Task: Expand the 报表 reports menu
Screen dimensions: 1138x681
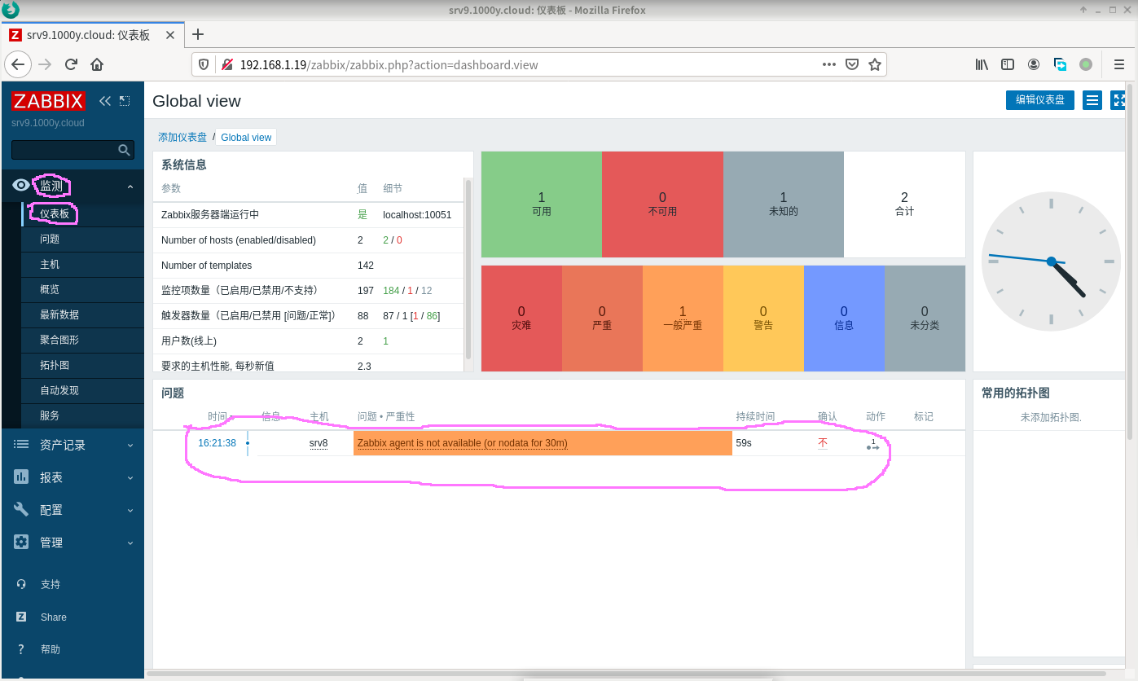Action: click(x=72, y=477)
